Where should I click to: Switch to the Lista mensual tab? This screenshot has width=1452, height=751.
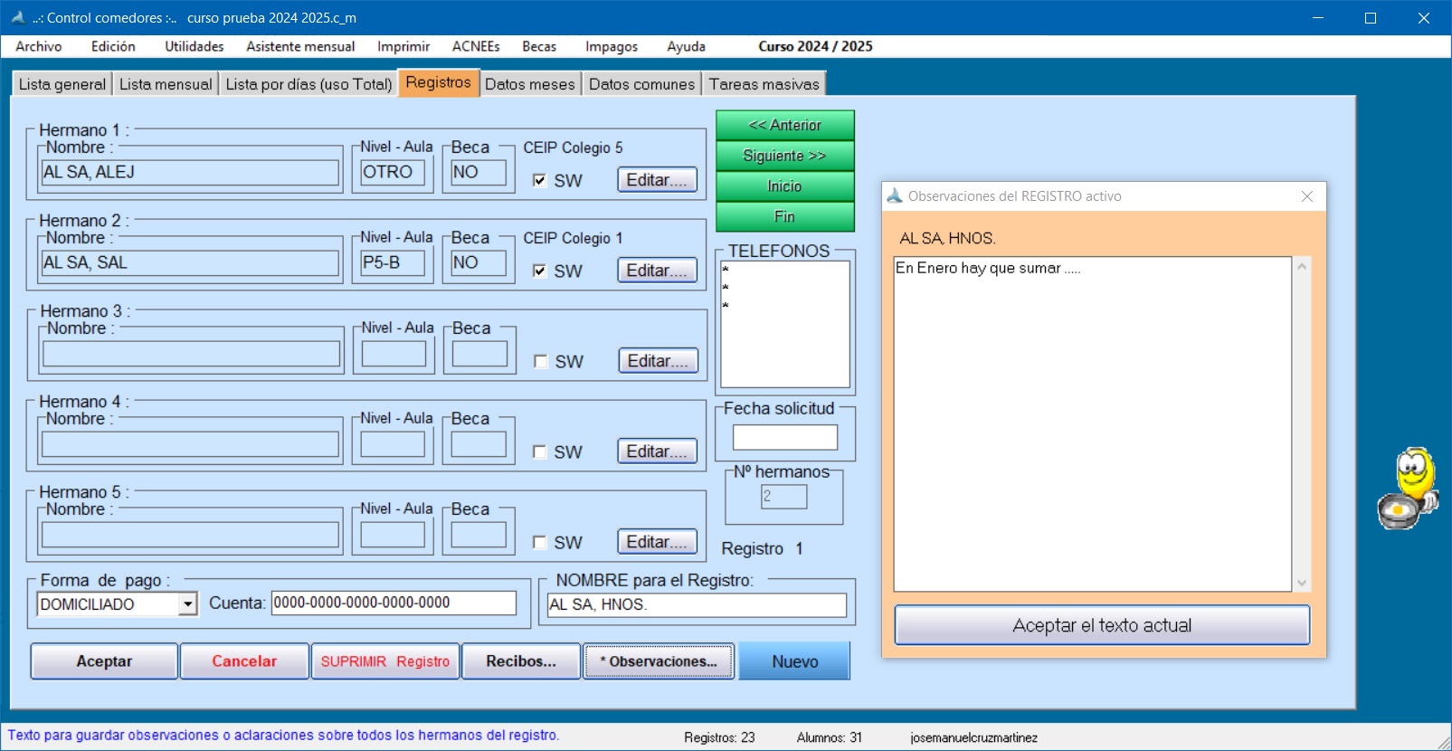click(166, 84)
